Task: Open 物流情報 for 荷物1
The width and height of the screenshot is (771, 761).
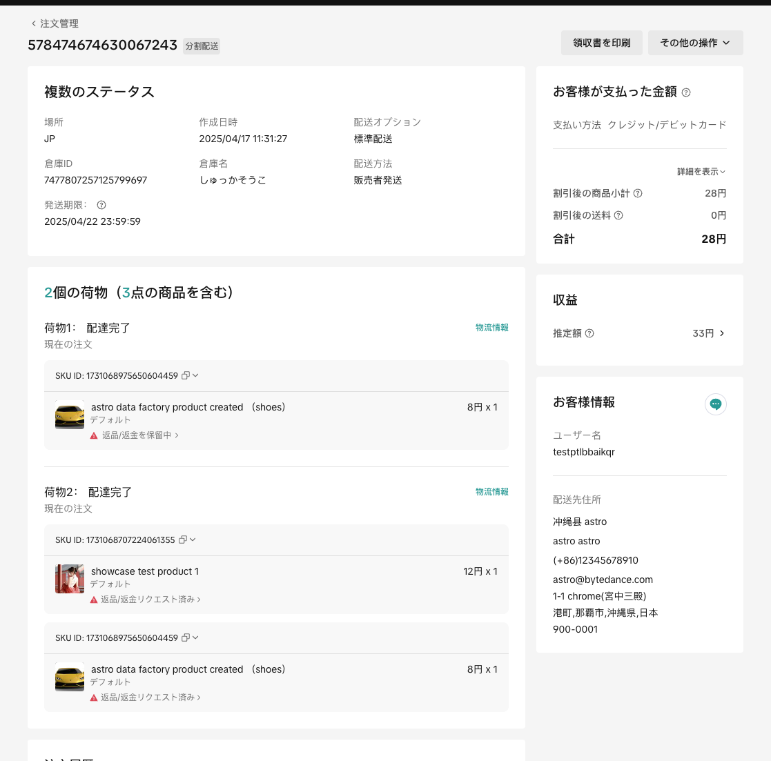Action: point(491,328)
